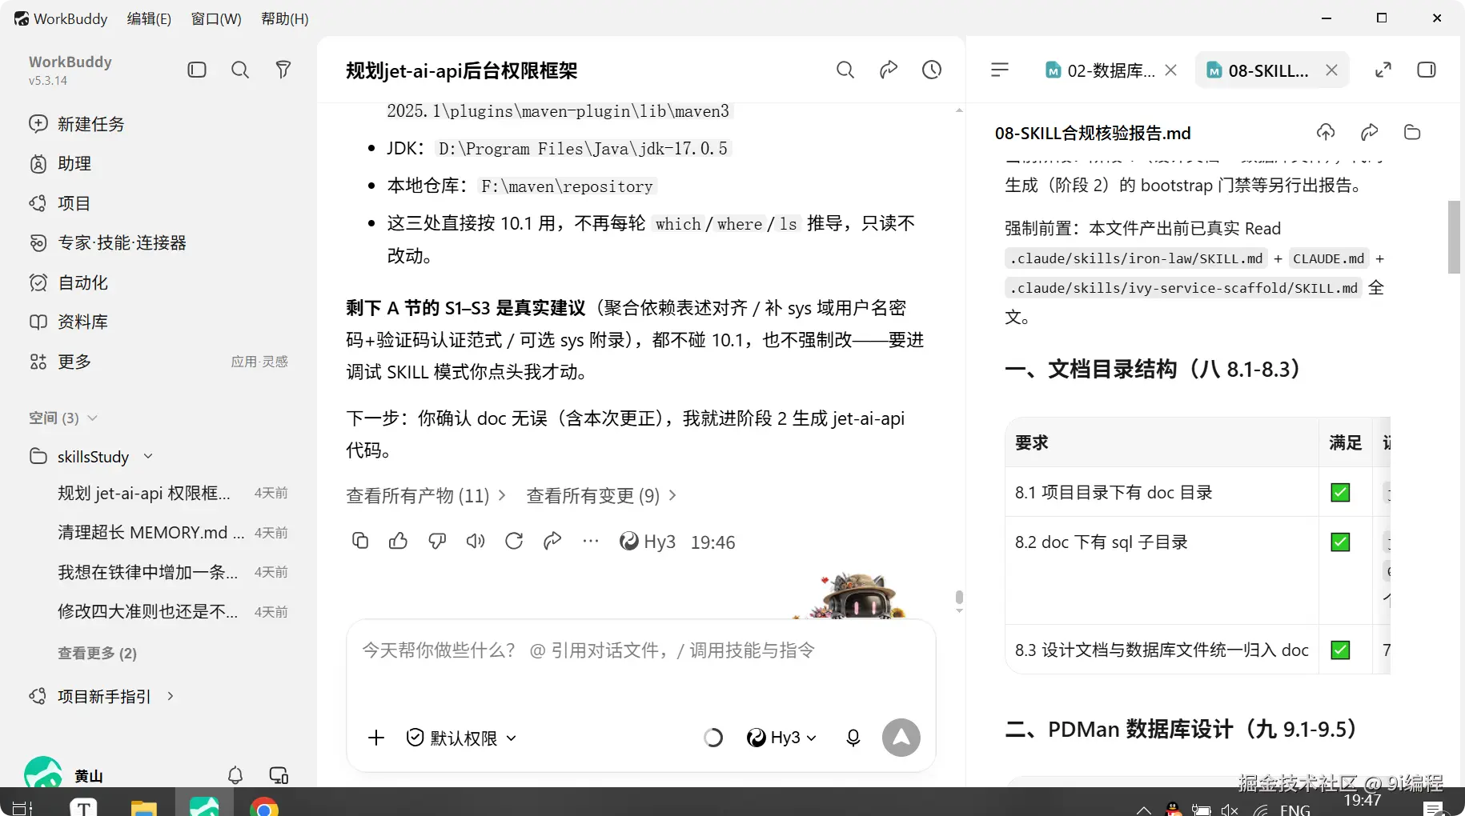
Task: Select the 08-SKILL tab
Action: 1257,70
